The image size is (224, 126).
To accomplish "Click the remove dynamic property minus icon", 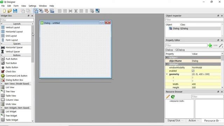I will pos(215,45).
